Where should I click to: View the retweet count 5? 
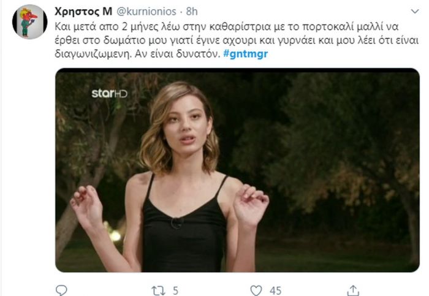click(175, 290)
